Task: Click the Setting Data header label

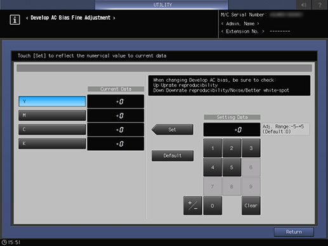Action: click(232, 117)
